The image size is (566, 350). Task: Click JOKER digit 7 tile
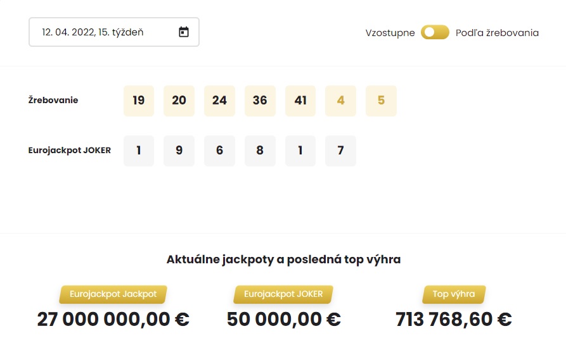tap(341, 151)
